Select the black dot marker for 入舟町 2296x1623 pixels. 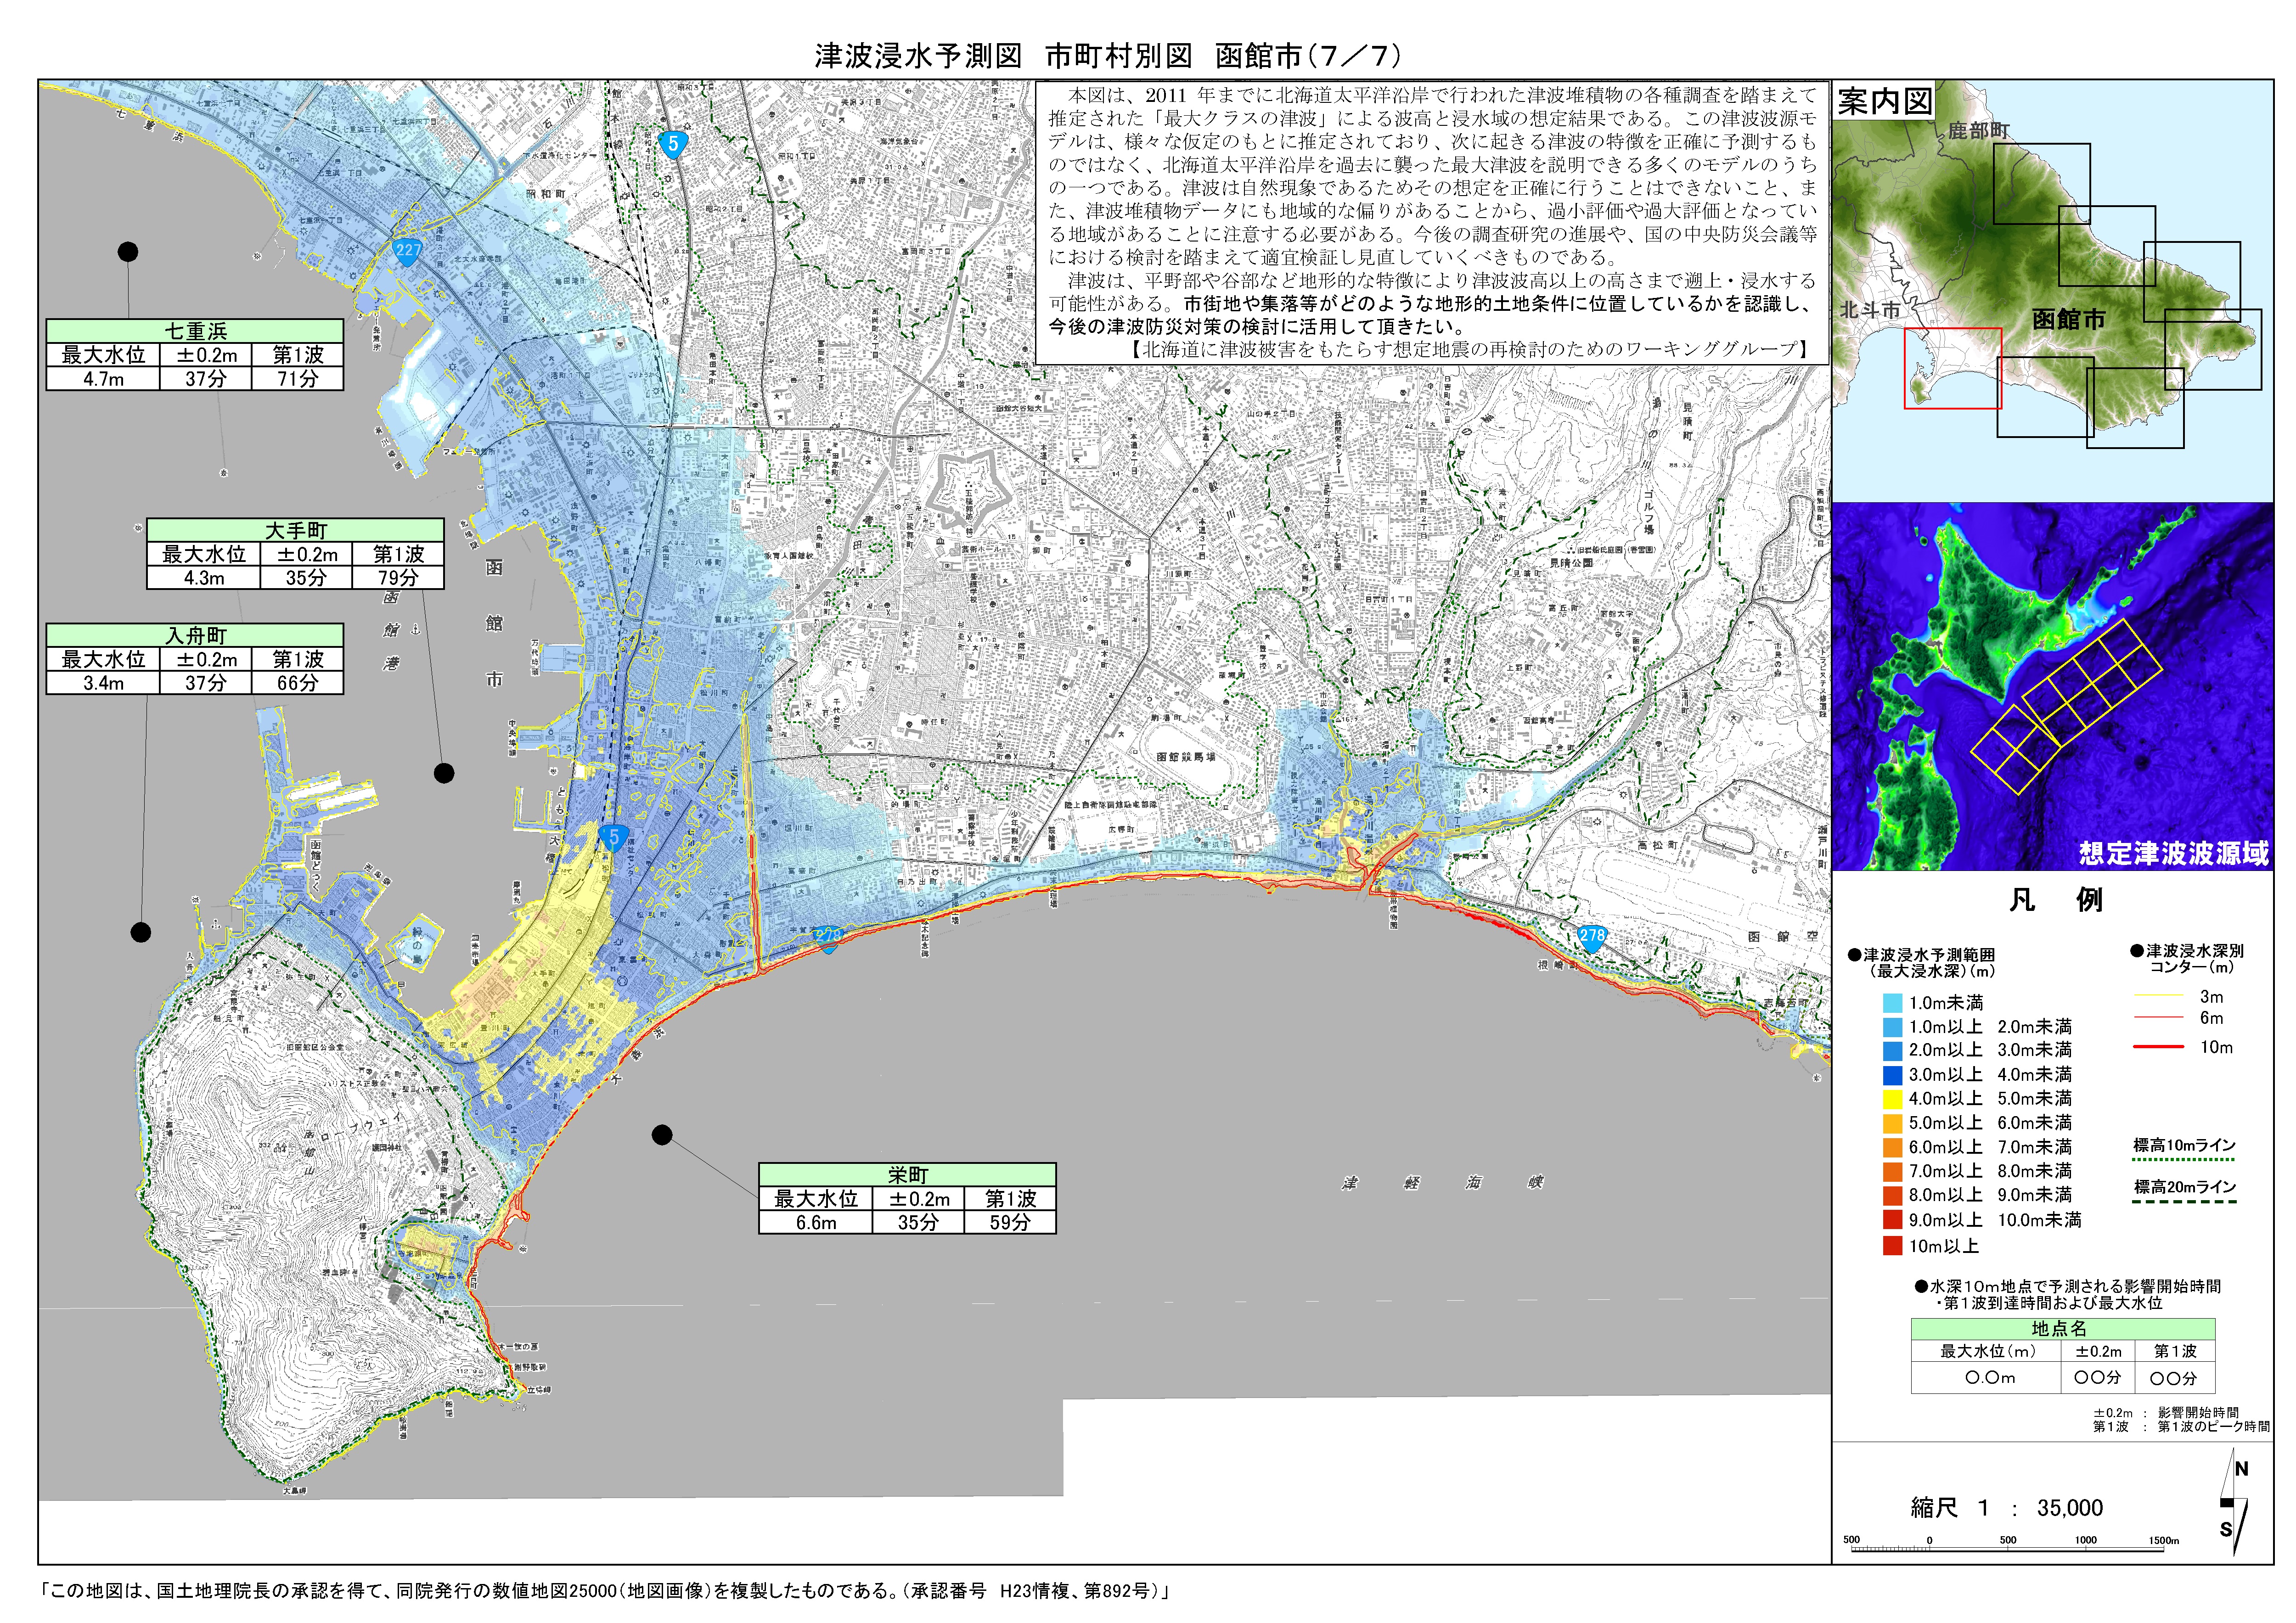[141, 932]
